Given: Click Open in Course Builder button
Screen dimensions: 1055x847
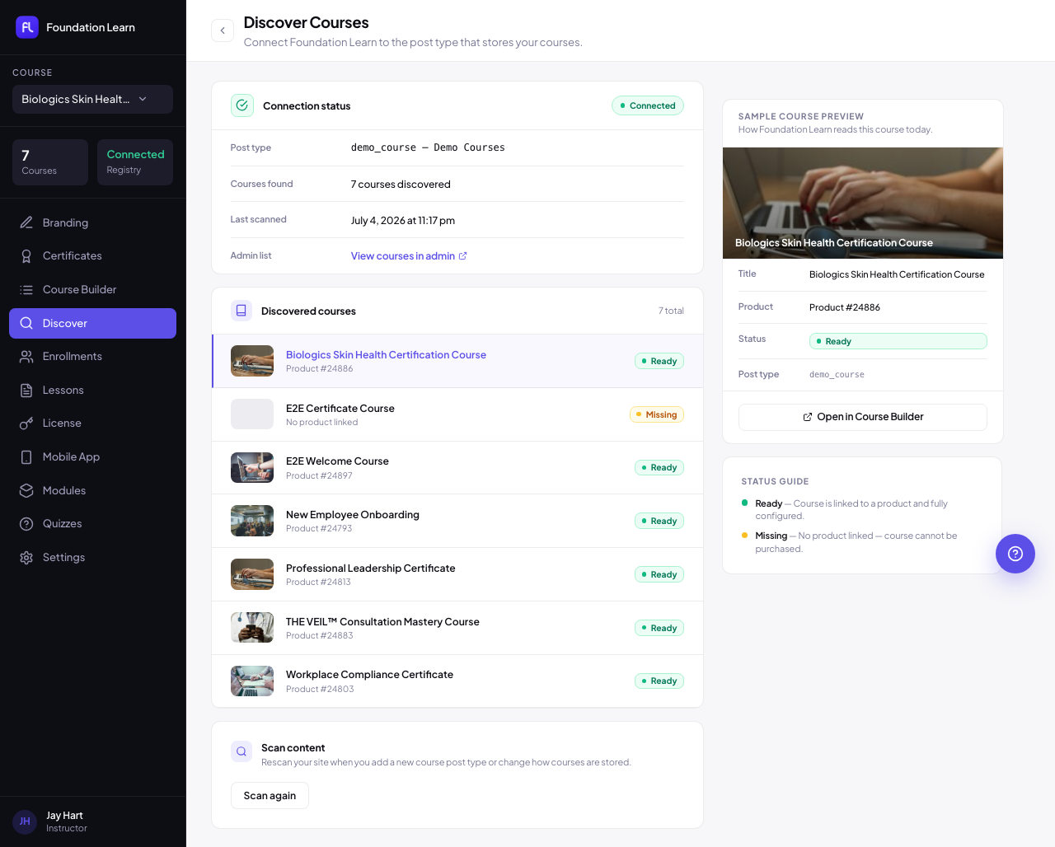Looking at the screenshot, I should coord(863,417).
